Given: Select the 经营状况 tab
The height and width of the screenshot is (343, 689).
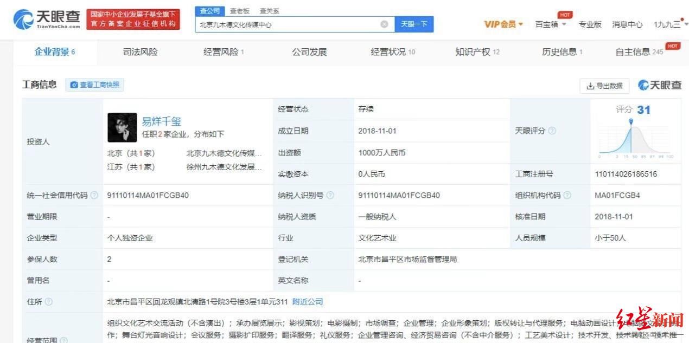Looking at the screenshot, I should pyautogui.click(x=393, y=52).
